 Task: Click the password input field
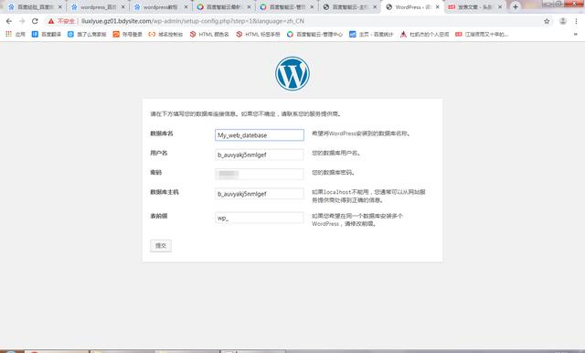pos(260,174)
